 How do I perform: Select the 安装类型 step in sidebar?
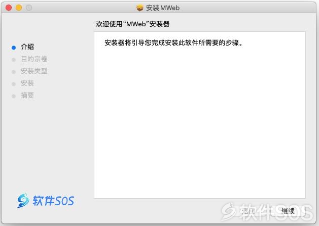coord(34,71)
